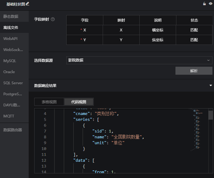Toggle the eye visibility icon in the header
The image size is (214, 178).
[x=210, y=4]
